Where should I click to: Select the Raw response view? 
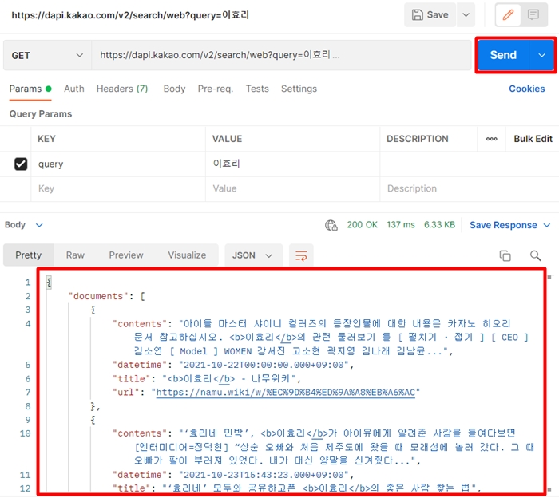[x=75, y=255]
